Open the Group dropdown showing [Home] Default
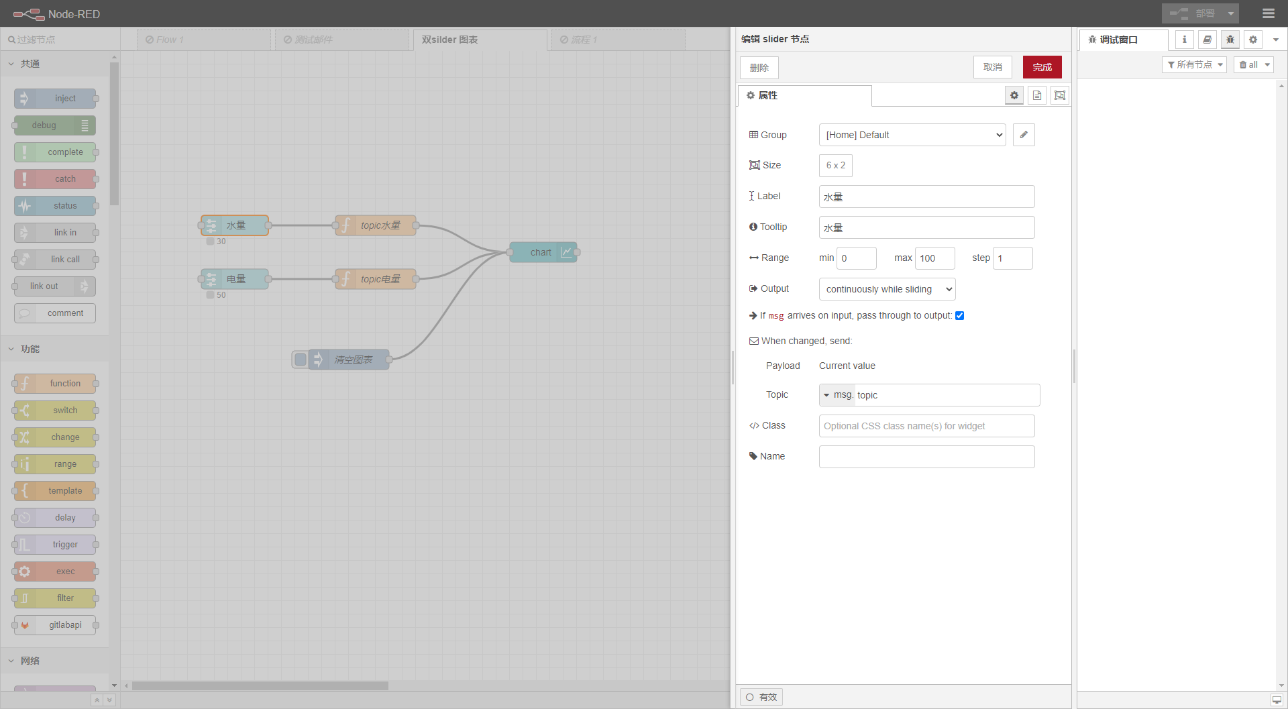Viewport: 1288px width, 709px height. tap(912, 135)
